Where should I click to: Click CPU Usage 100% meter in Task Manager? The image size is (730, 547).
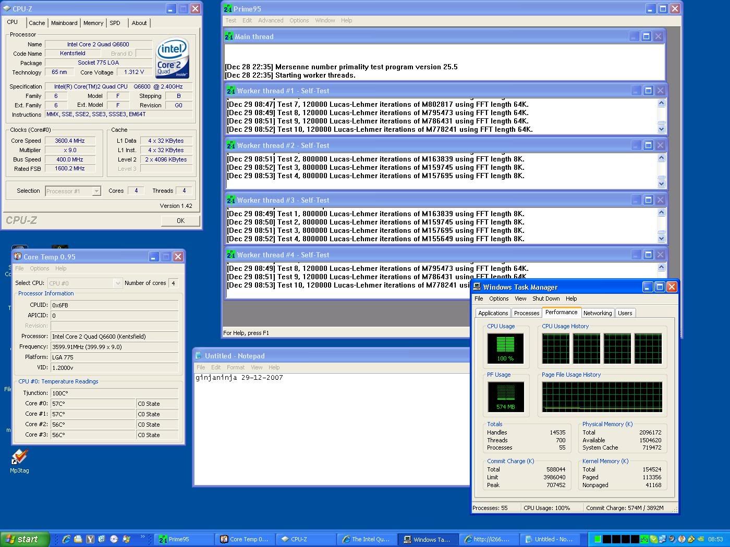[505, 348]
